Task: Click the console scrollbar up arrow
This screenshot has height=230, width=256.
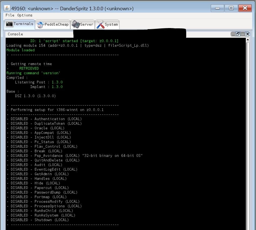Action: (248, 40)
